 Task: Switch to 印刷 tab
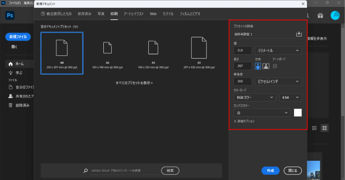(x=114, y=14)
